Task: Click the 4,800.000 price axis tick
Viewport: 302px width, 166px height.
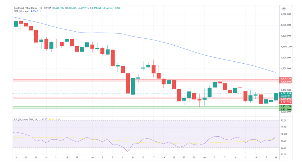Action: click(x=286, y=14)
